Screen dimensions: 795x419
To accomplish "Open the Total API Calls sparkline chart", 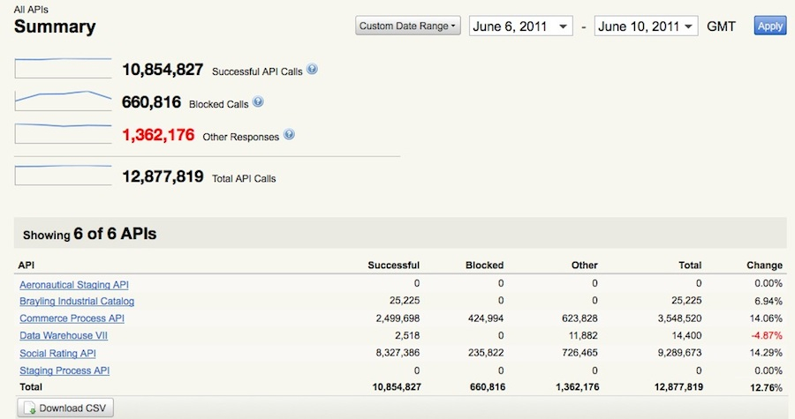I will point(63,175).
